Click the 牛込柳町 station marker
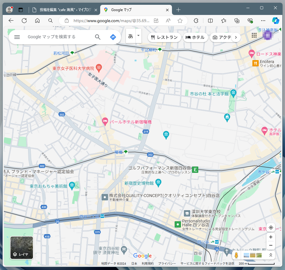Viewport: 285px width, 270px height. click(160, 50)
